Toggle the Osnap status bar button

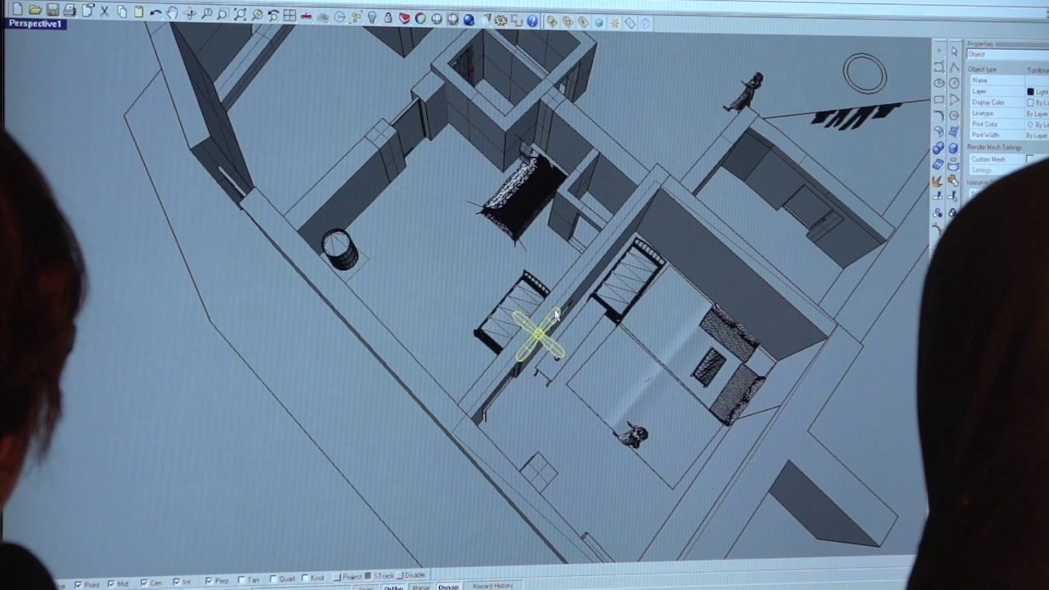click(x=449, y=587)
